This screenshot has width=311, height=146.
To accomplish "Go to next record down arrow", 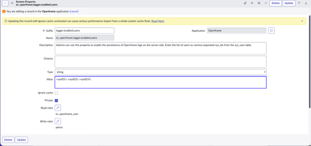I will pos(306,3).
